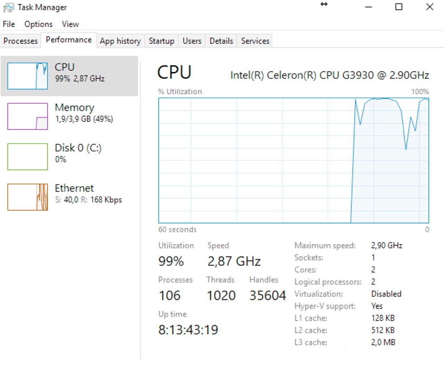Click the Memory label in sidebar
This screenshot has width=444, height=368.
click(x=75, y=107)
